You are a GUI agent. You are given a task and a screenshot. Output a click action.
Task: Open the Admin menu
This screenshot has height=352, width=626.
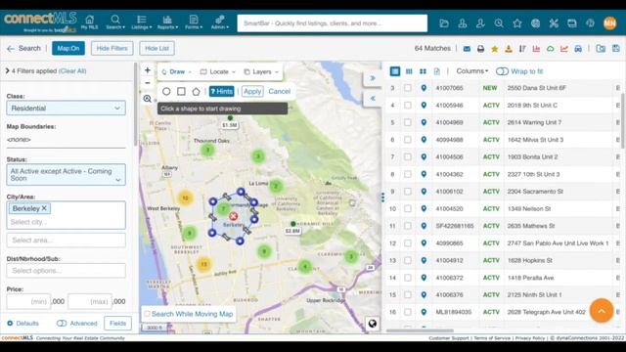click(x=220, y=22)
